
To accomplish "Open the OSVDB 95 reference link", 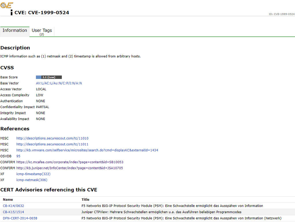I will [18, 156].
